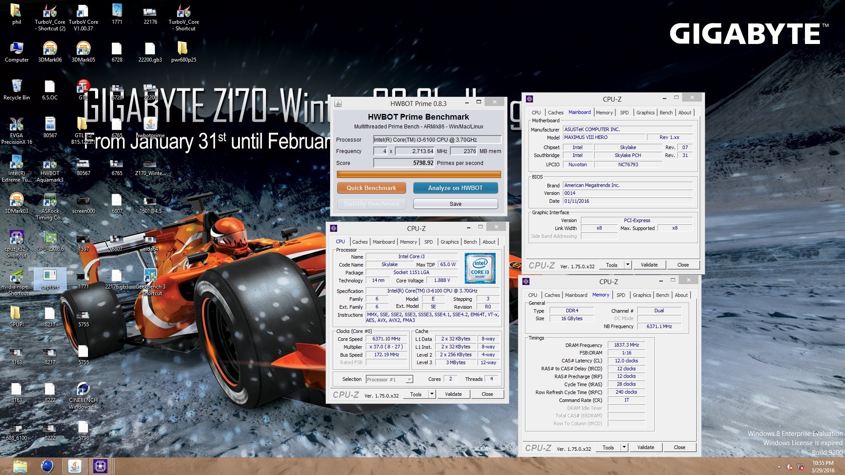The image size is (845, 475).
Task: Open GPU-Z.0.8.6 desktop icon
Action: pyautogui.click(x=50, y=241)
